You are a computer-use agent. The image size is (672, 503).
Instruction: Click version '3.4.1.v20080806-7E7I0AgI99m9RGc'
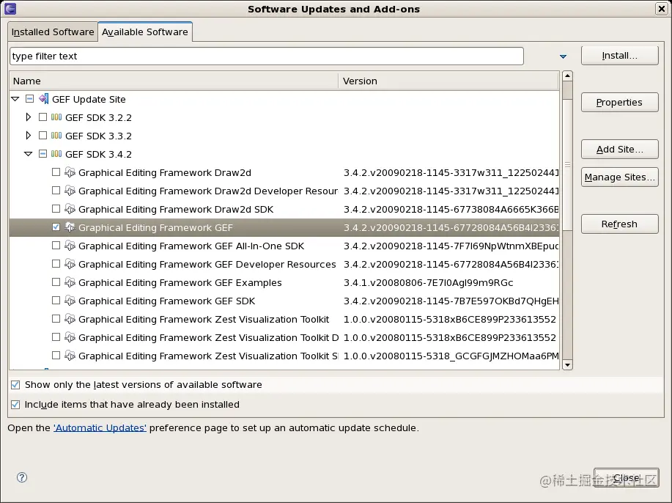click(x=428, y=282)
